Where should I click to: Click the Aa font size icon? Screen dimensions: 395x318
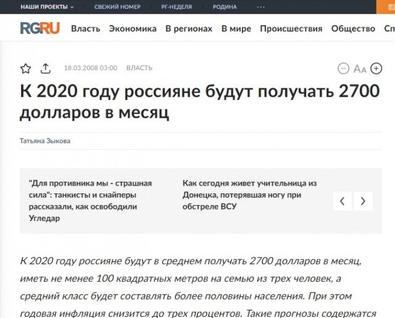(360, 68)
